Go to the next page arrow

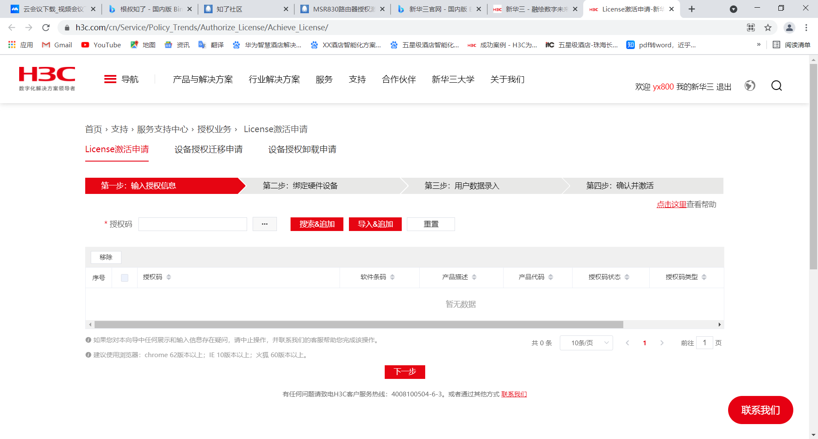pos(662,343)
